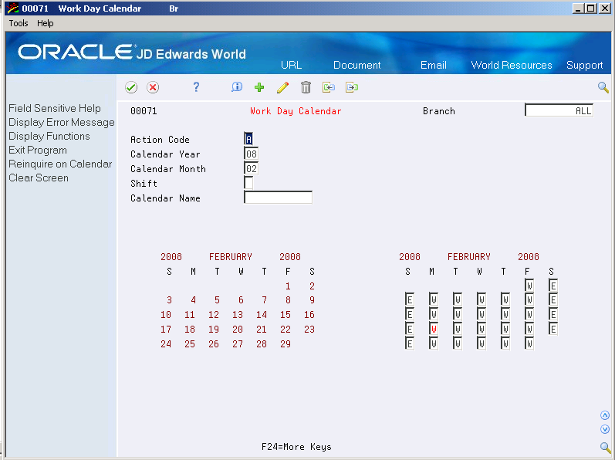Open help with the blue question mark
Viewport: 615px width, 460px height.
196,87
